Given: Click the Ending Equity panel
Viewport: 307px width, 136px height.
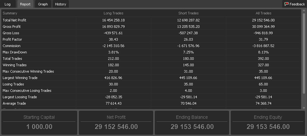Looking at the screenshot, I should [268, 123].
